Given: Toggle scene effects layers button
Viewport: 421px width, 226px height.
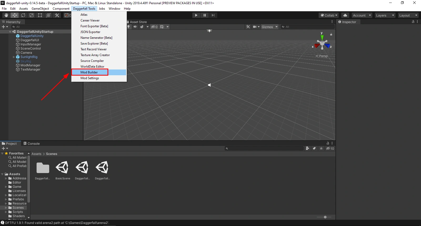Looking at the screenshot, I should 142,27.
